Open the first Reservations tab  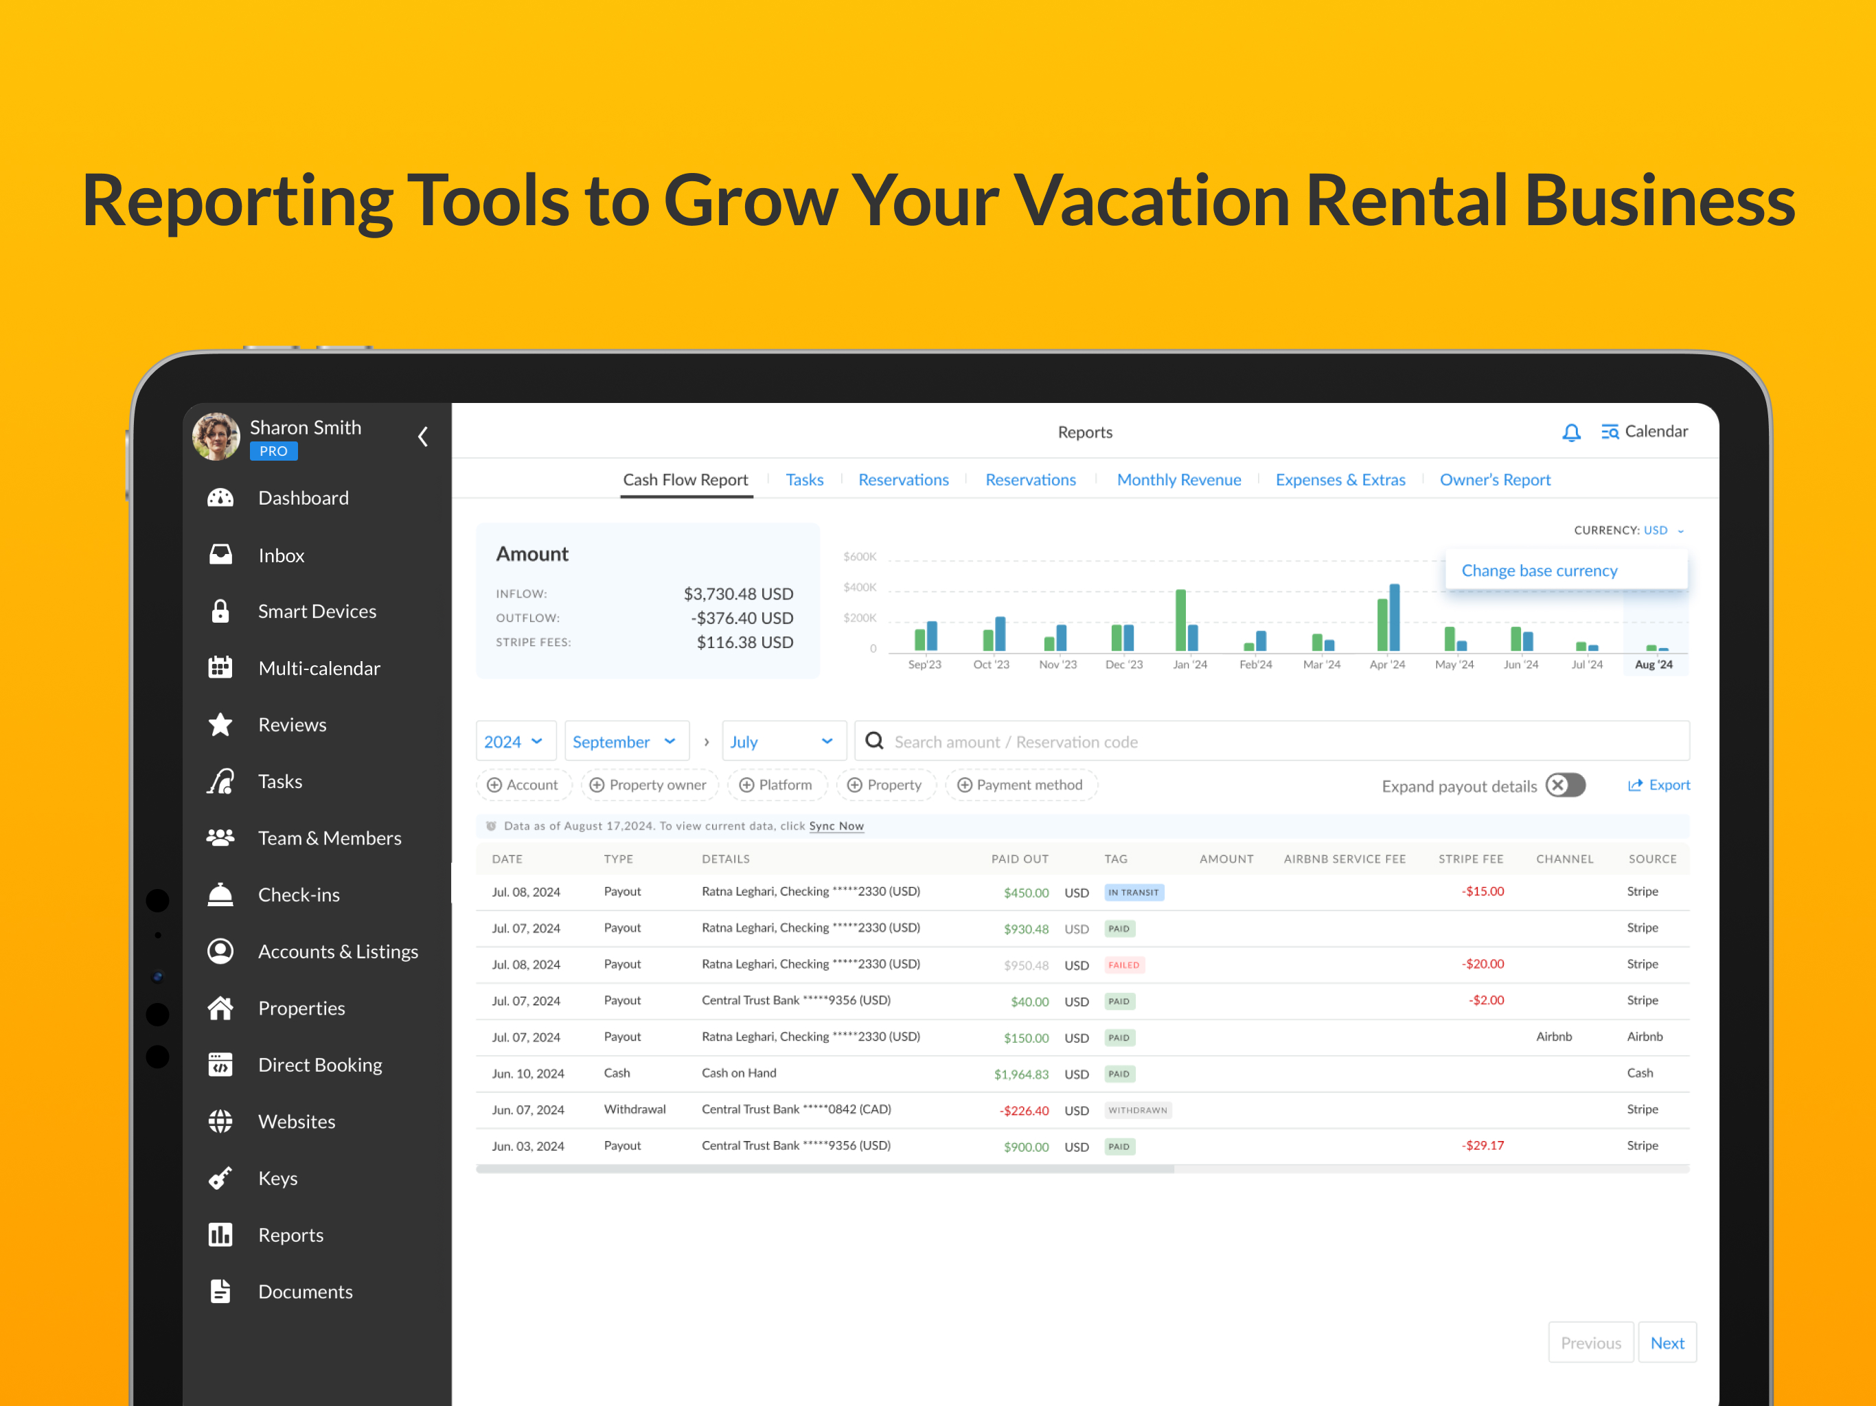click(x=903, y=480)
